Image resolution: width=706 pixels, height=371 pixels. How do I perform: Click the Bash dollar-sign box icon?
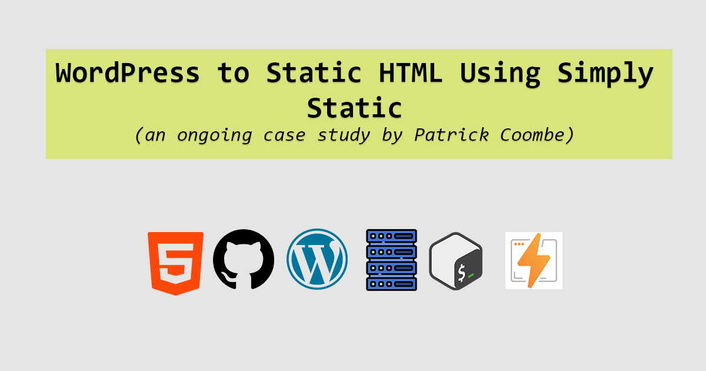tap(457, 261)
